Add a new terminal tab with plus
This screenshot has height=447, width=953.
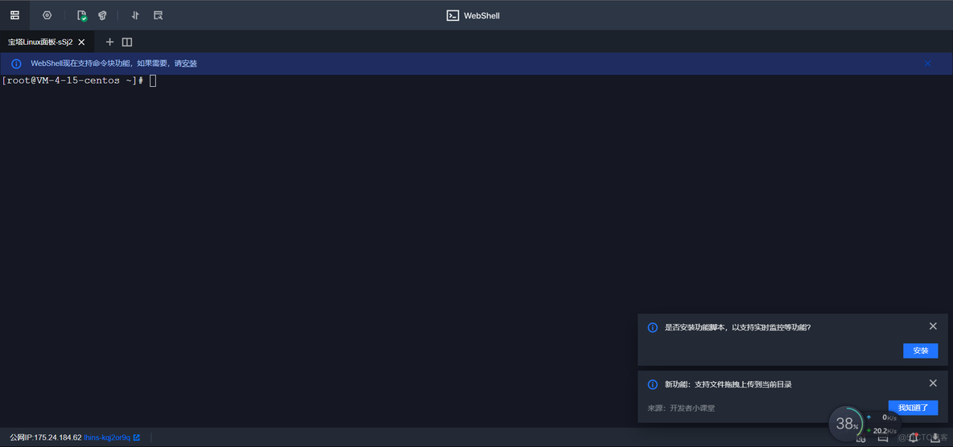(x=110, y=42)
